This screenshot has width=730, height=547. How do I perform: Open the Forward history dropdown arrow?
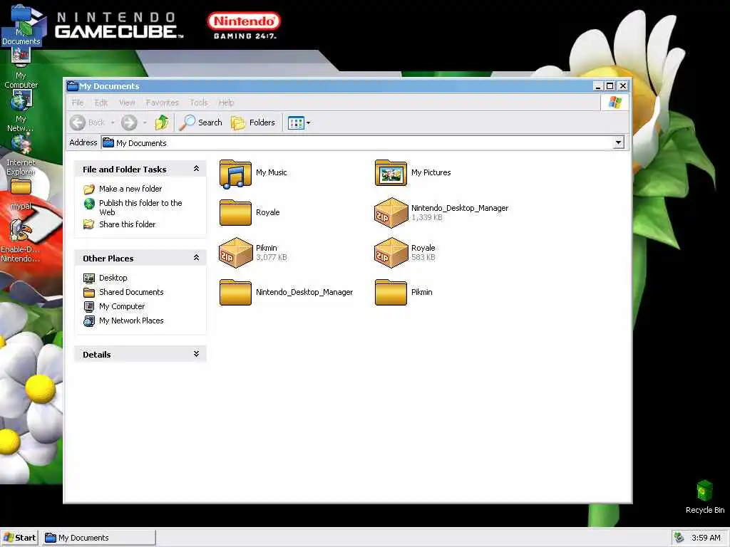[x=145, y=123]
